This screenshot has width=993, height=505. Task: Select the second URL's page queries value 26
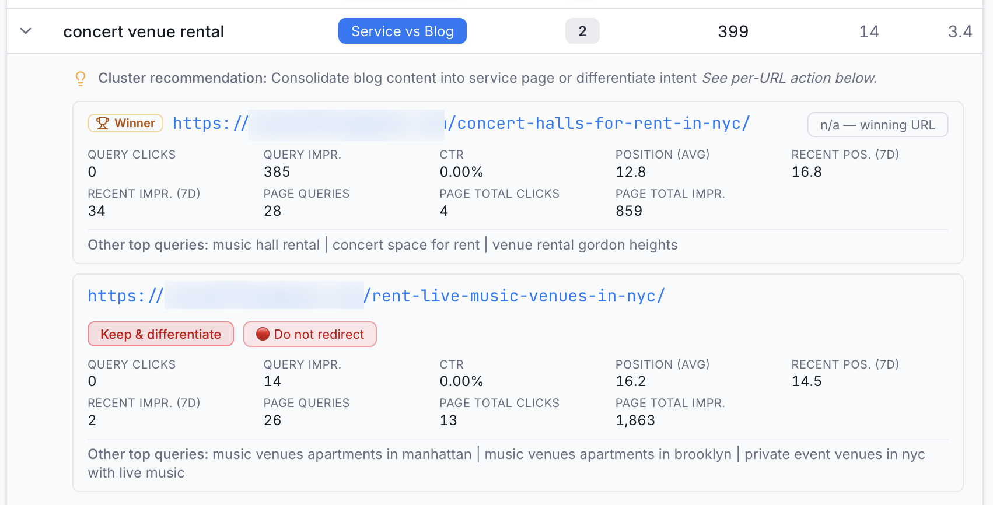coord(272,420)
